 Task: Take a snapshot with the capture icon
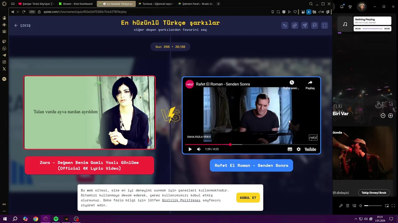coord(278,12)
